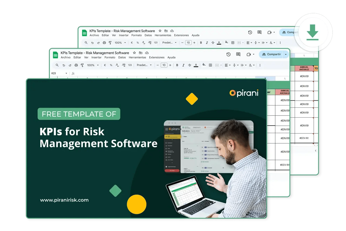
Task: Open text rotation dropdown in front Sheets window
Action: (x=251, y=65)
